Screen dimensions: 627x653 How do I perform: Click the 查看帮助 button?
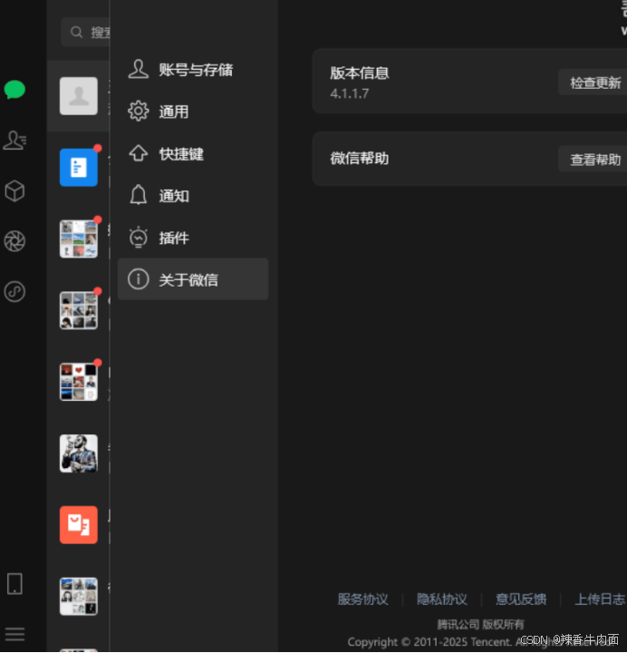[594, 159]
